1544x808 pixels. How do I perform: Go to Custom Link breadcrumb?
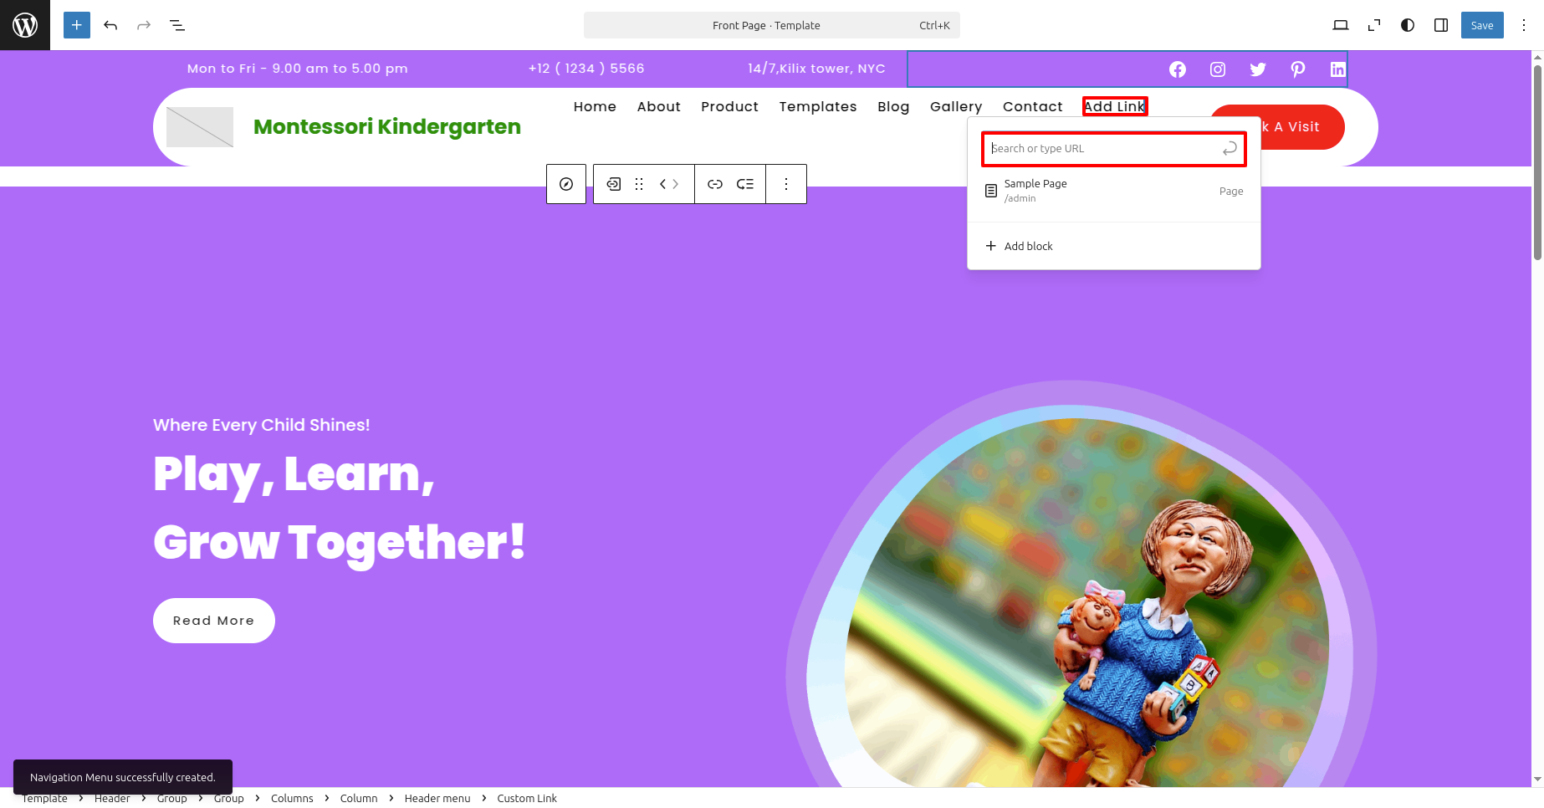[x=527, y=799]
